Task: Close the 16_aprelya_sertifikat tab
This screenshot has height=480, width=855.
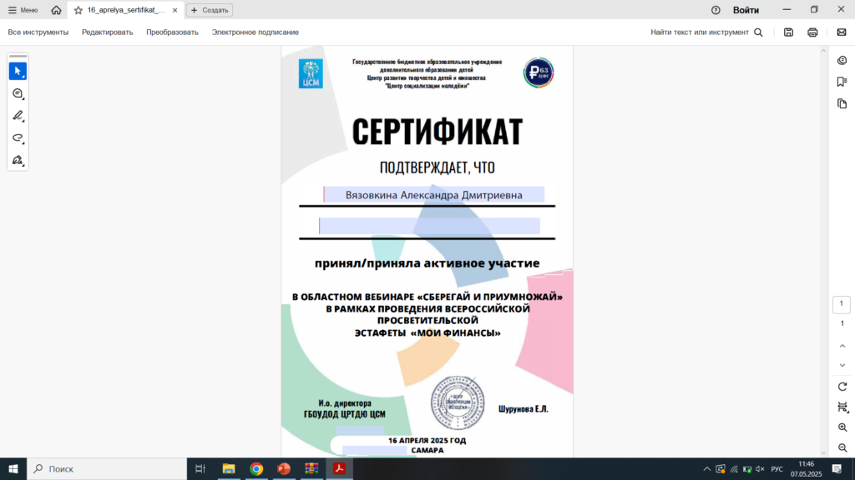Action: point(175,10)
